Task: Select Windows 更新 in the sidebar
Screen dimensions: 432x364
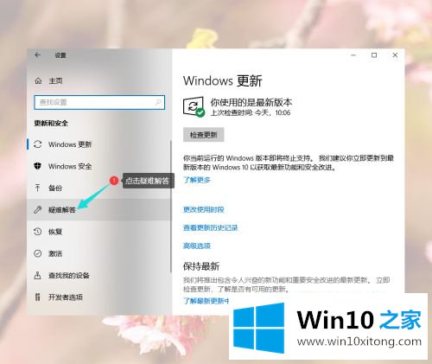Action: (99, 144)
